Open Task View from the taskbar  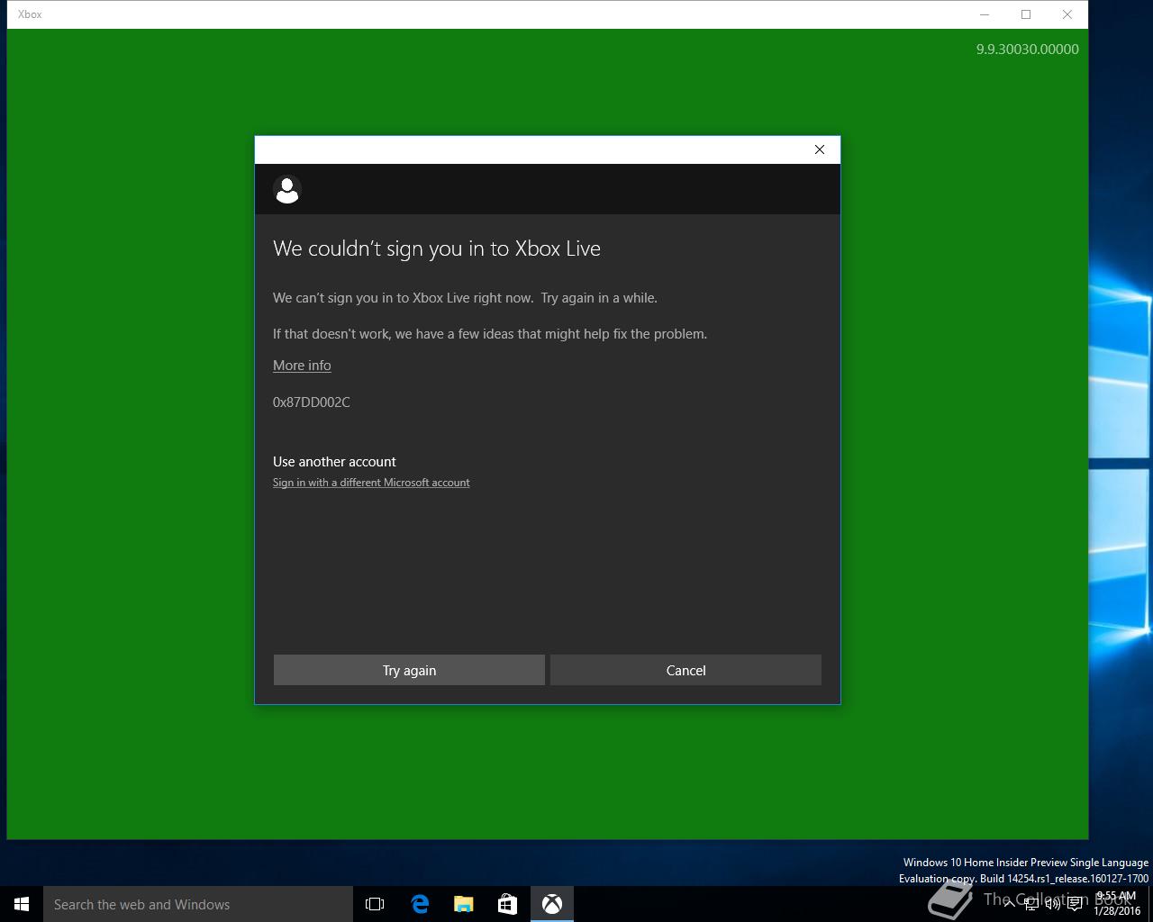pyautogui.click(x=375, y=904)
